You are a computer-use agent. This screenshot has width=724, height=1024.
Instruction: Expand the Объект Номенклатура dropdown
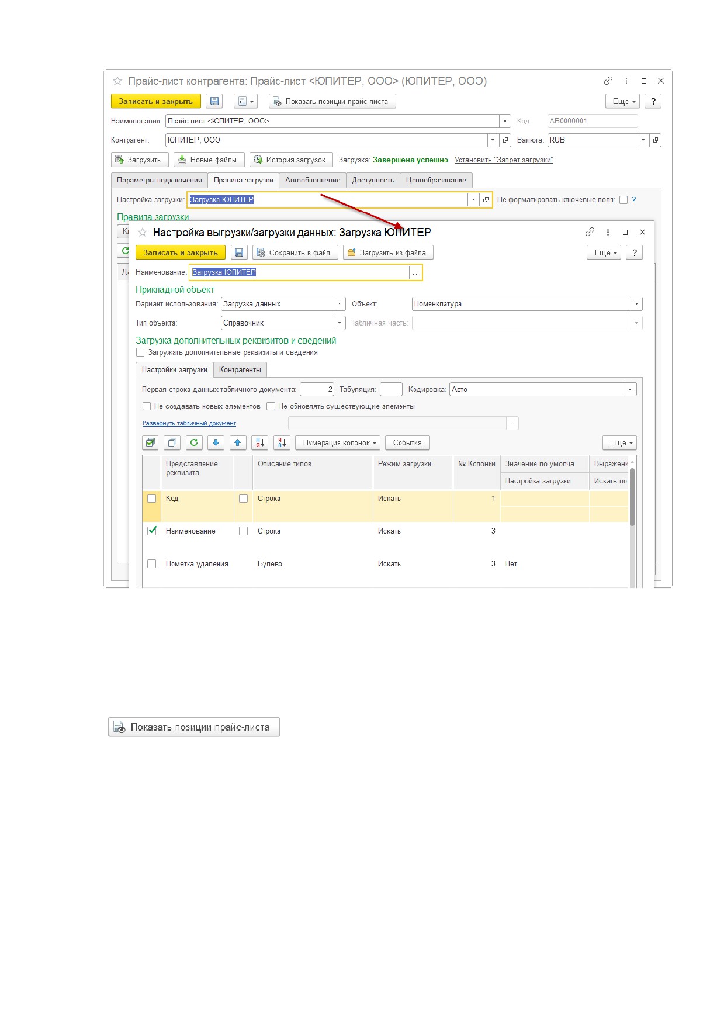pos(636,304)
